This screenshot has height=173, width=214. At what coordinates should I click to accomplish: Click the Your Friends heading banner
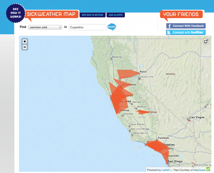pyautogui.click(x=181, y=14)
